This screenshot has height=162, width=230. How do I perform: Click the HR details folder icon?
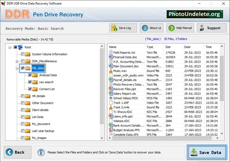[28, 96]
